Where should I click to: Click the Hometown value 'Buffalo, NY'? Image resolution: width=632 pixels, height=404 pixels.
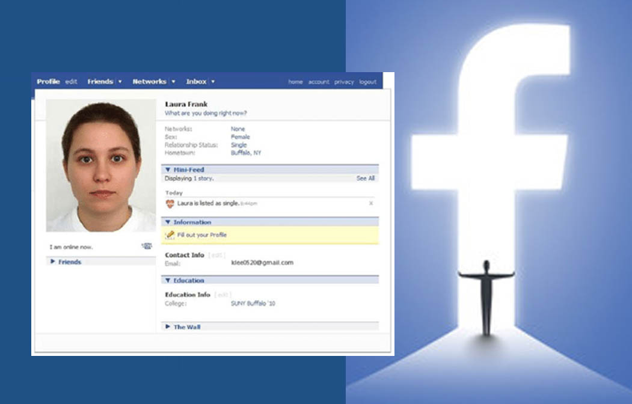pyautogui.click(x=246, y=153)
